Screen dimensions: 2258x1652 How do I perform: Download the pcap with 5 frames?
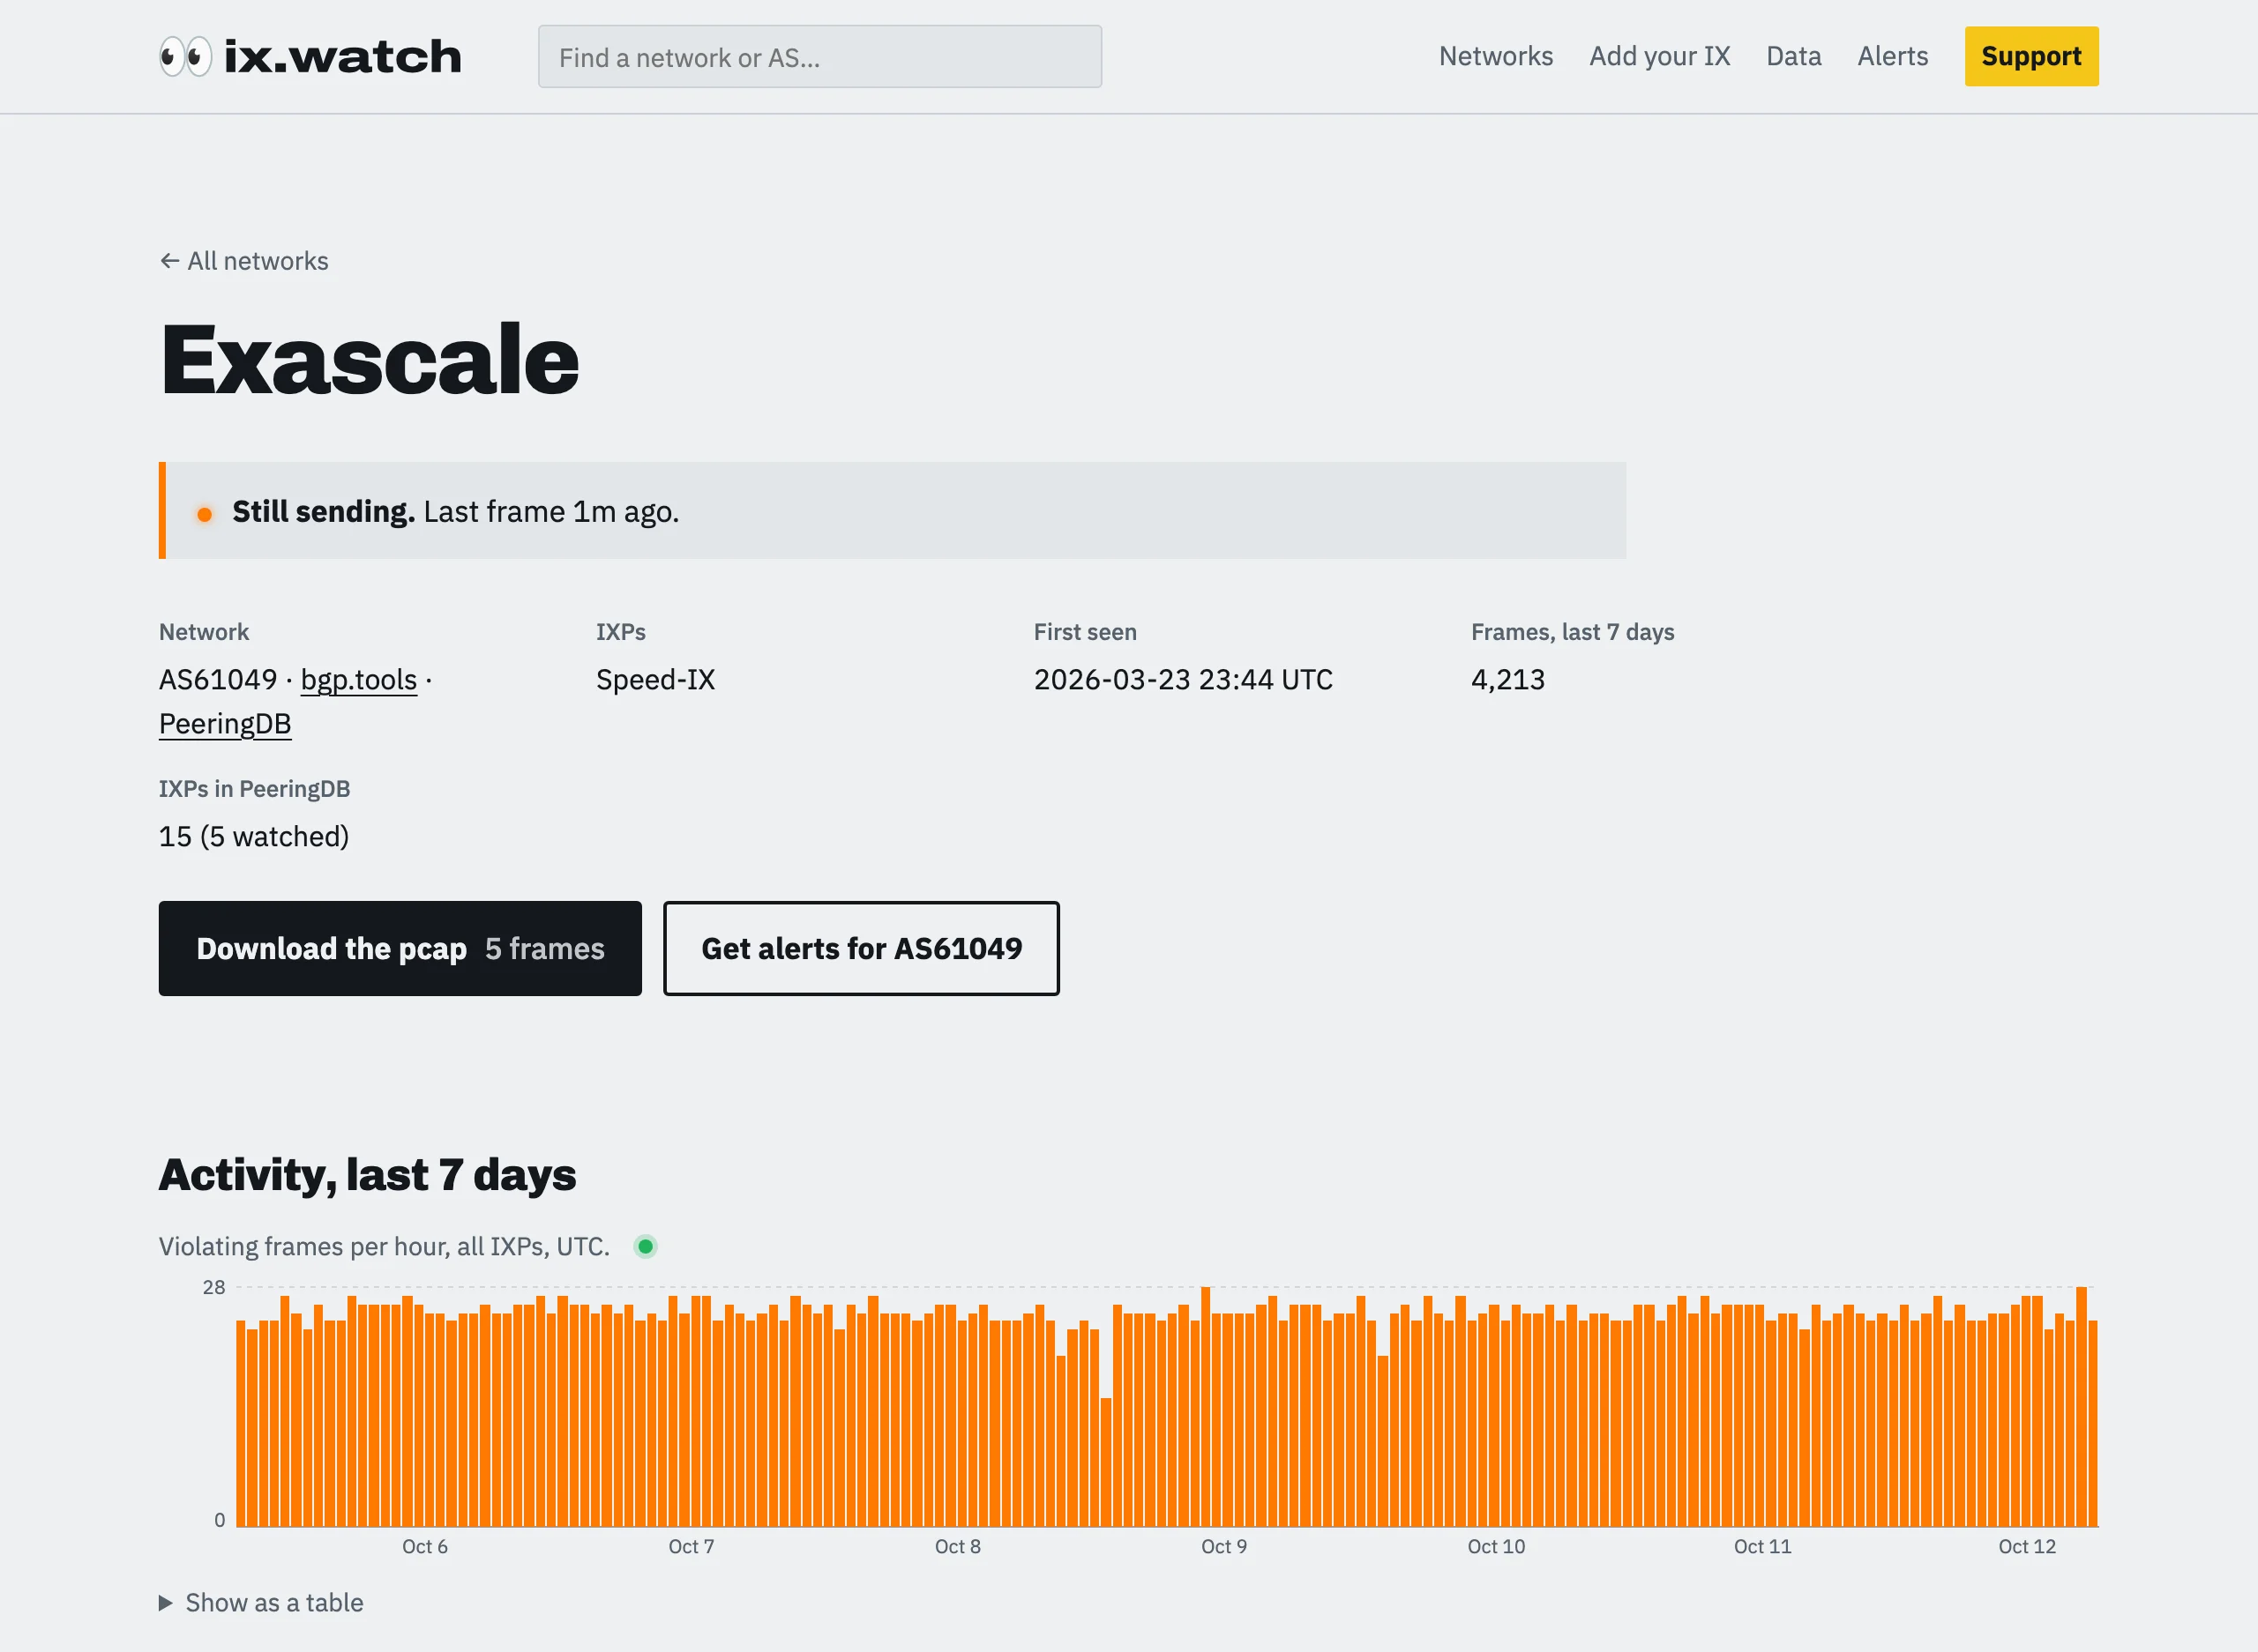coord(400,948)
